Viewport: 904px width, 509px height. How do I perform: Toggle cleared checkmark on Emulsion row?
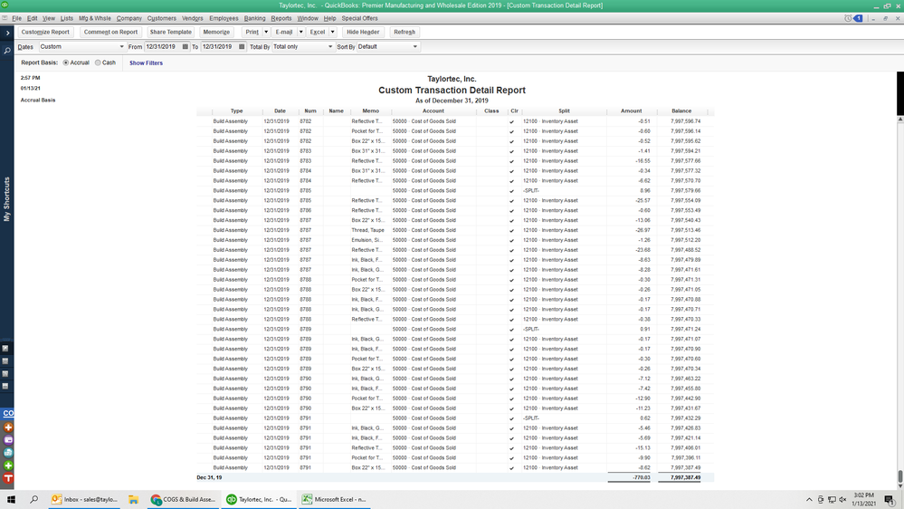click(511, 240)
